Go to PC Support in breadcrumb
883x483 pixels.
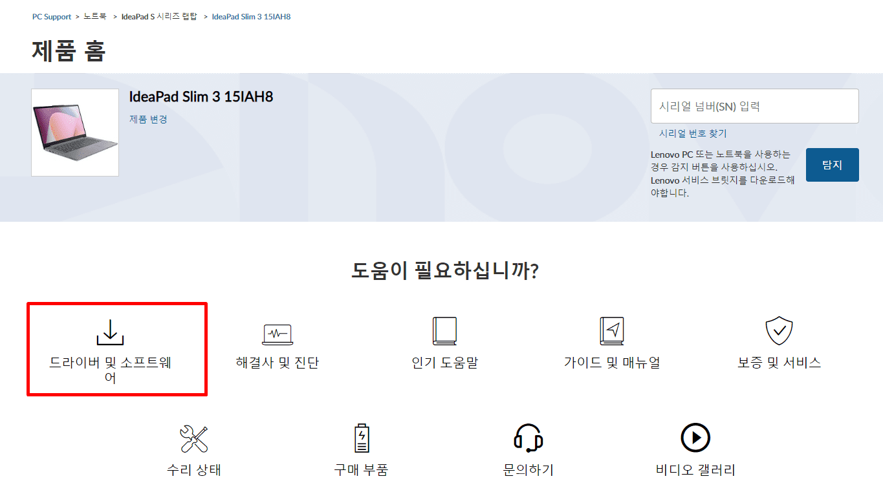point(52,17)
